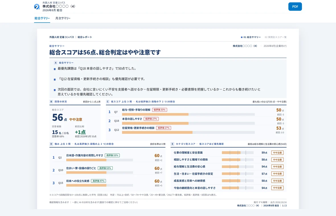Click the section C label badge

pos(108,102)
